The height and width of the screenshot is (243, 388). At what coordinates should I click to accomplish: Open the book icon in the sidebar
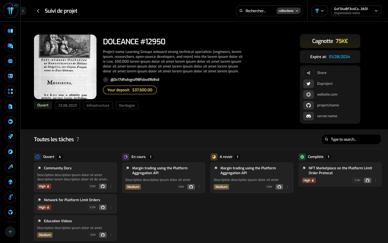click(x=10, y=31)
